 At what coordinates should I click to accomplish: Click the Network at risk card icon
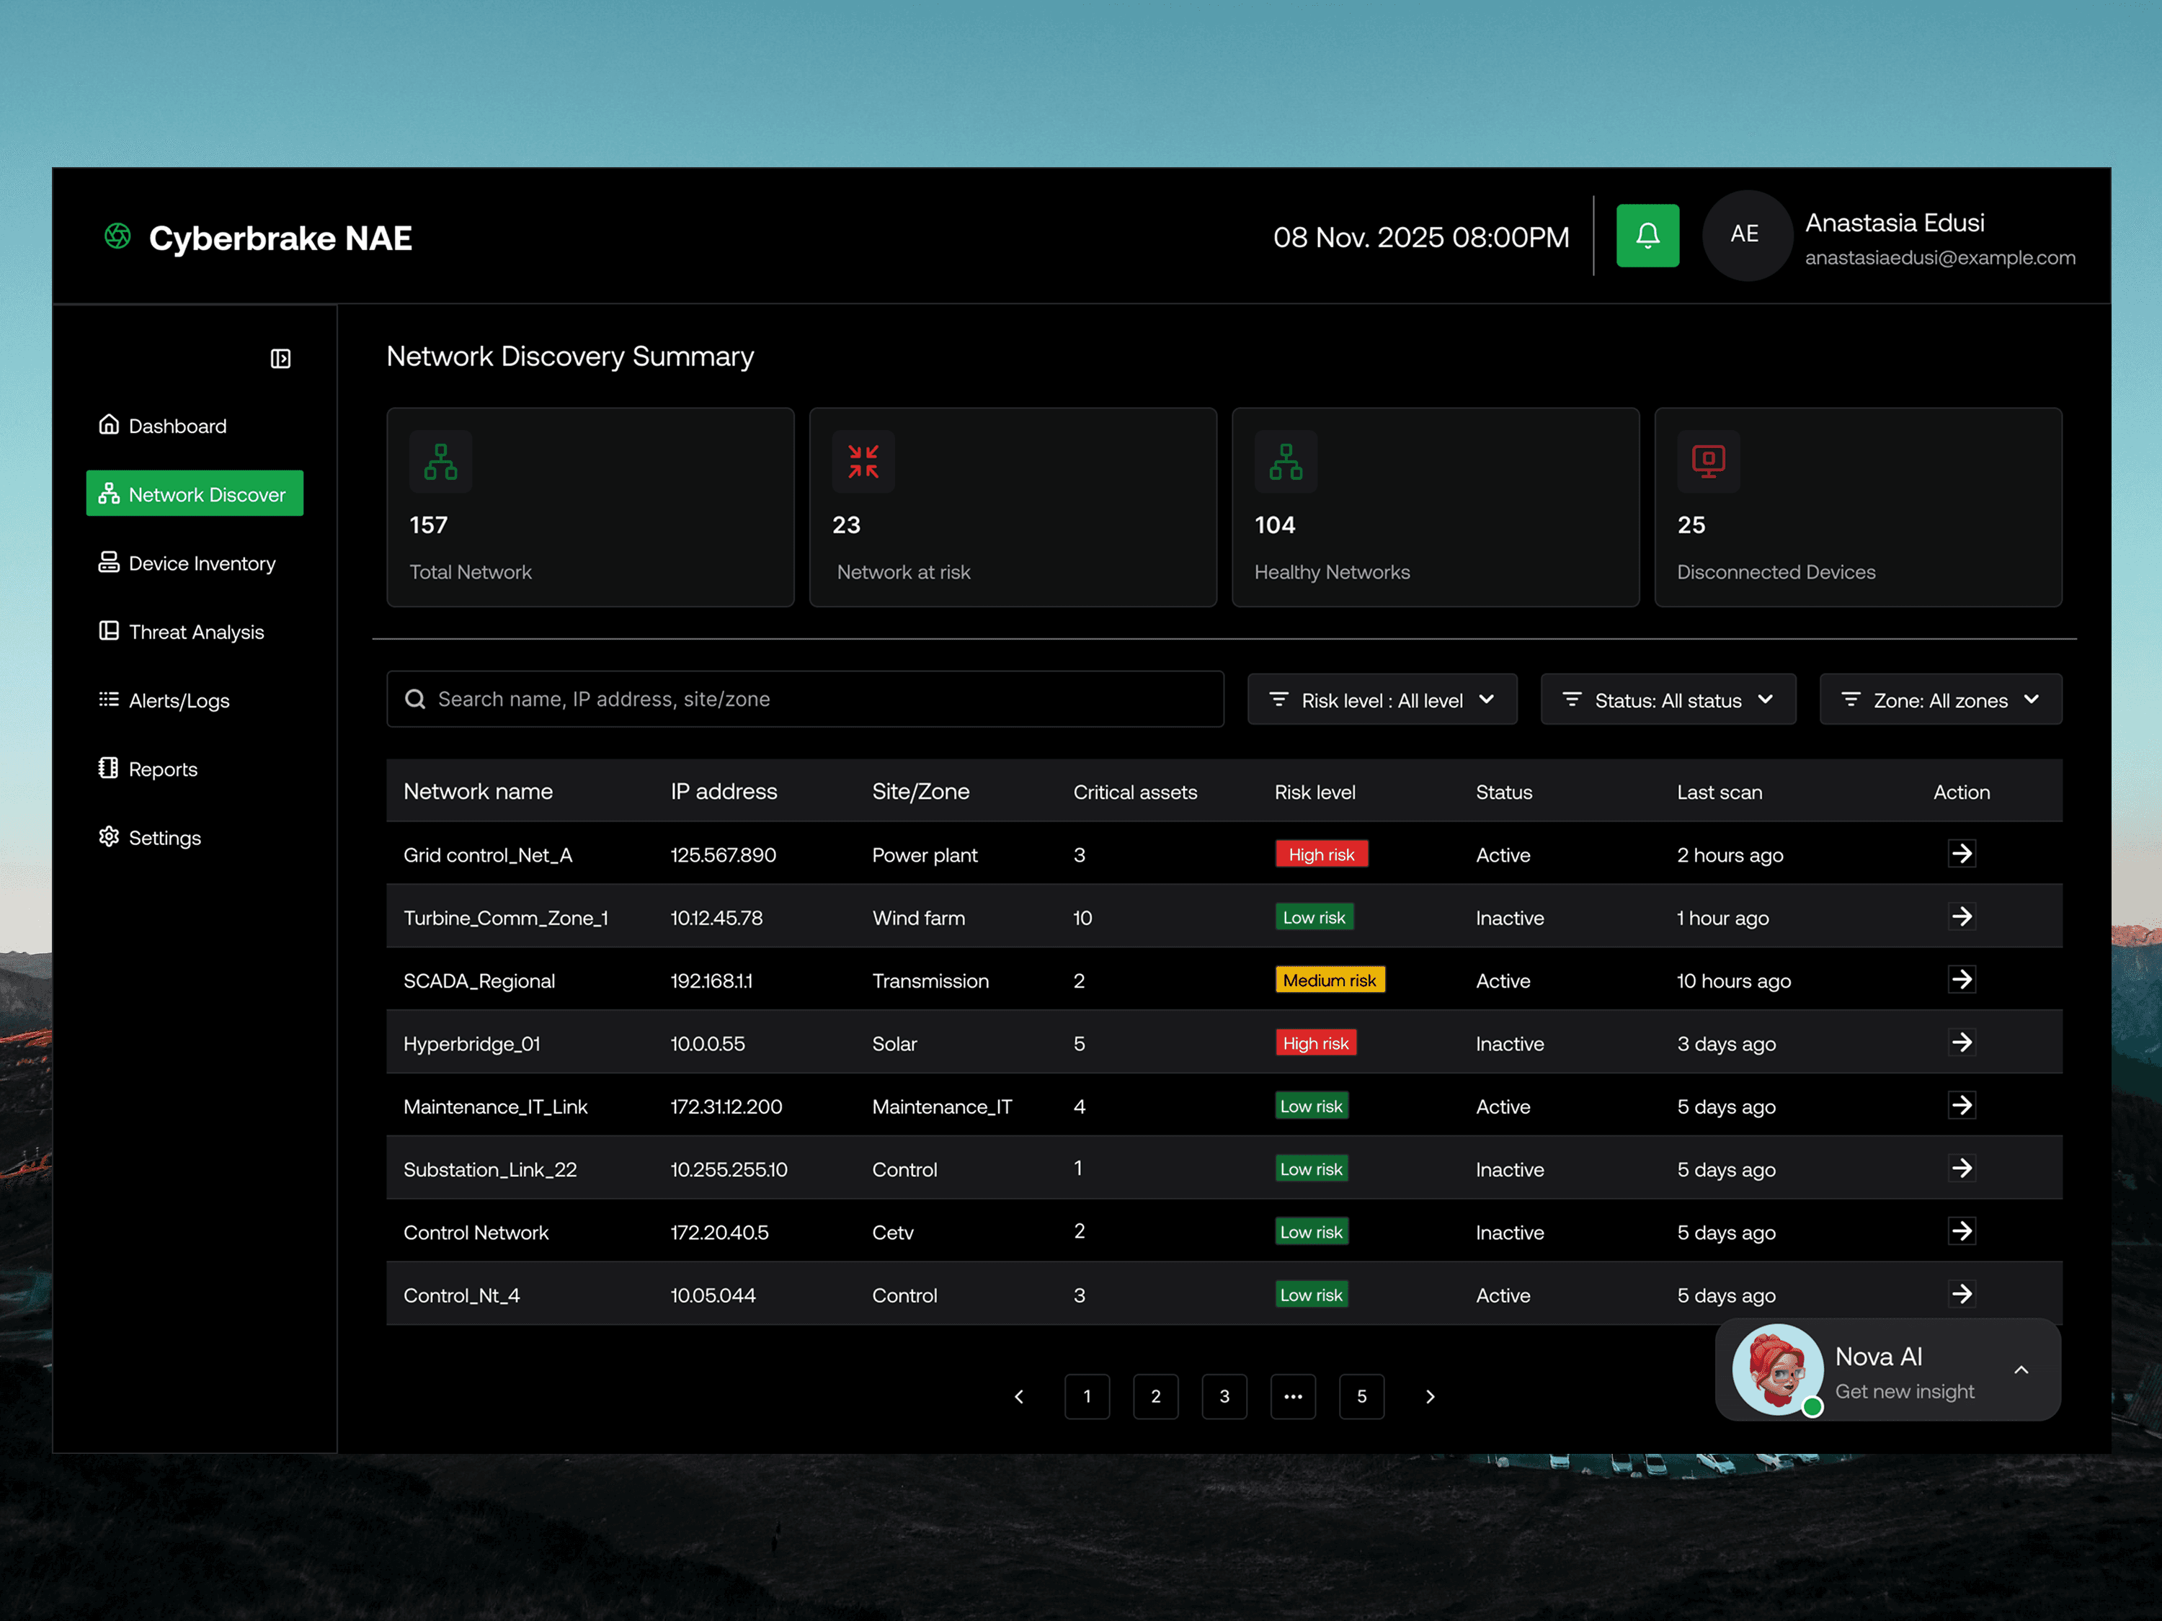(863, 461)
